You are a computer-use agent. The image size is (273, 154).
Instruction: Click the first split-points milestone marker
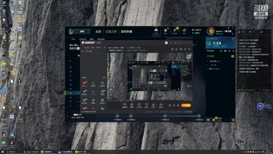tap(117, 116)
